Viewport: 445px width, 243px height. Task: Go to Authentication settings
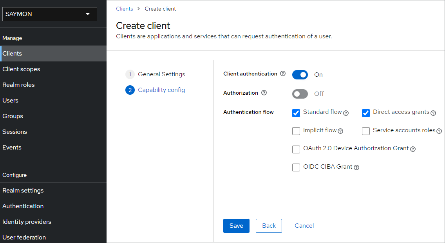53,206
